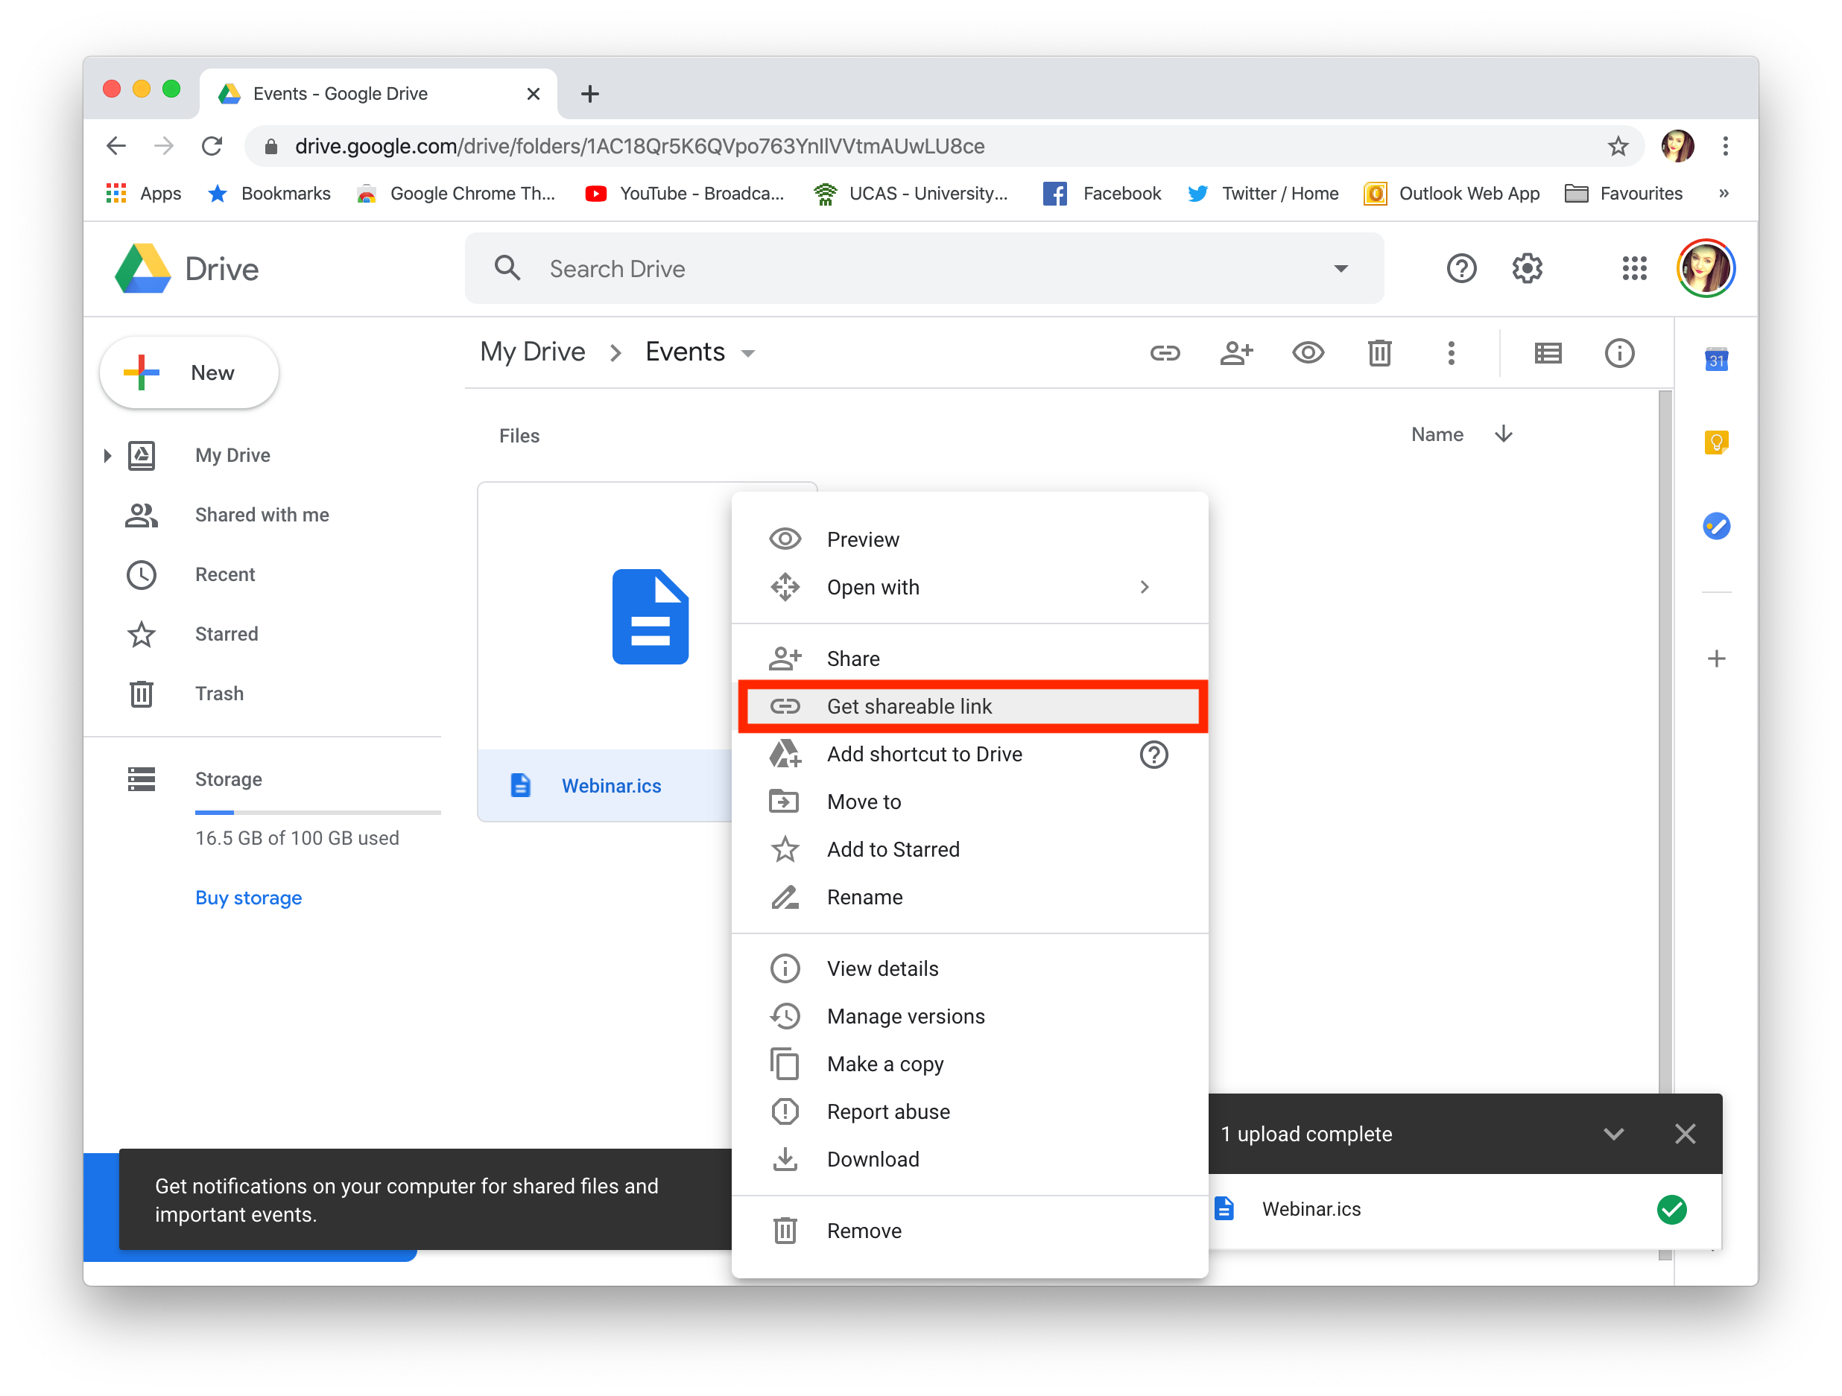1842x1396 pixels.
Task: Choose View details in context menu
Action: (x=969, y=968)
